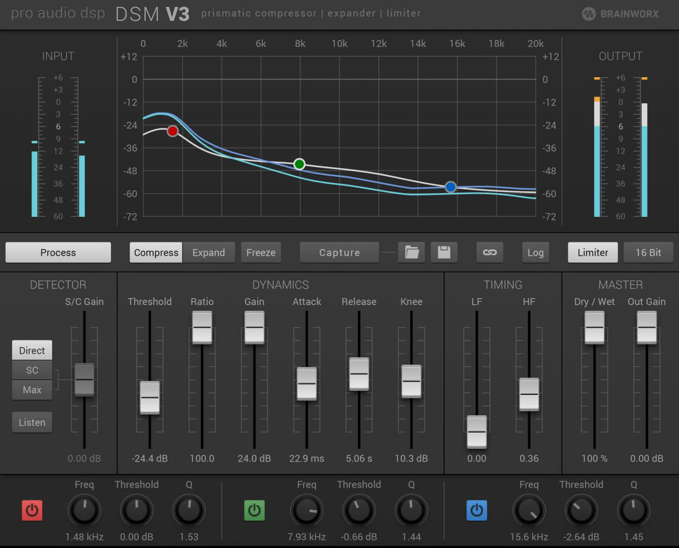
Task: Click the LF timing fader handle
Action: pyautogui.click(x=477, y=431)
